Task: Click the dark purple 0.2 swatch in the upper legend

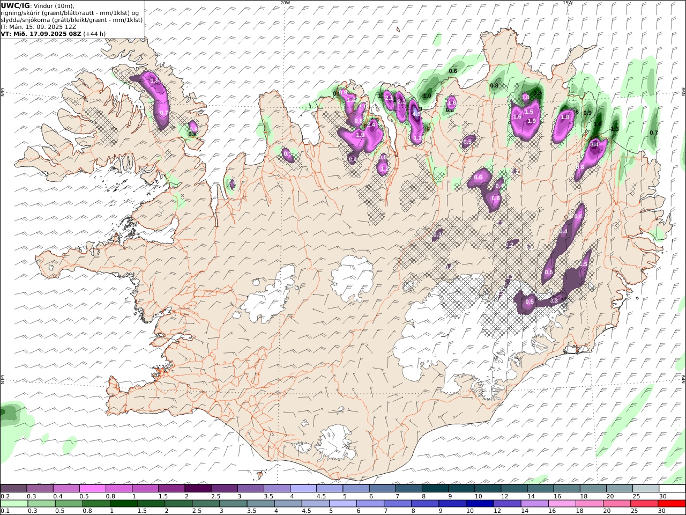Action: point(14,489)
